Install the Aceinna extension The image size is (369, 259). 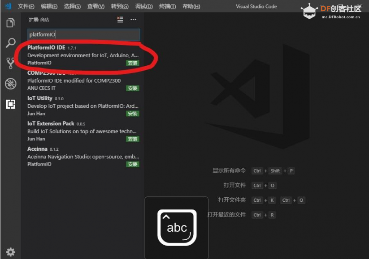click(x=133, y=164)
